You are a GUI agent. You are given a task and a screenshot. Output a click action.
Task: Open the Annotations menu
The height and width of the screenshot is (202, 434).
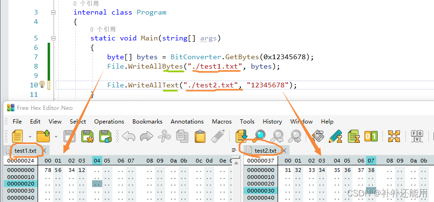pyautogui.click(x=187, y=122)
